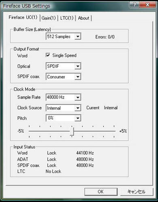Viewport: 158px width, 202px height.
Task: Expand the Optical output format dropdown
Action: [x=78, y=66]
